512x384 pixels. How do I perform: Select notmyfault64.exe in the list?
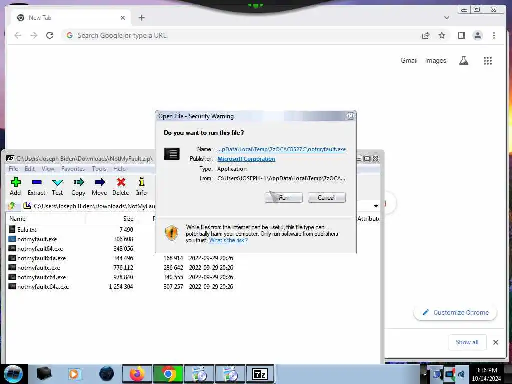point(40,249)
